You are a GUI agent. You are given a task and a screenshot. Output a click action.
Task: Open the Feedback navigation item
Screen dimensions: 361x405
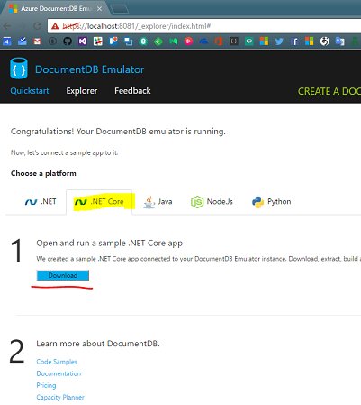click(x=132, y=91)
